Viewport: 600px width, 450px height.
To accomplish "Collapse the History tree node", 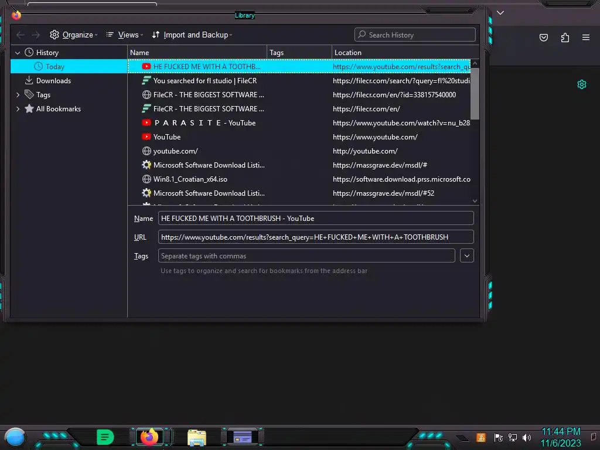I will click(x=18, y=53).
